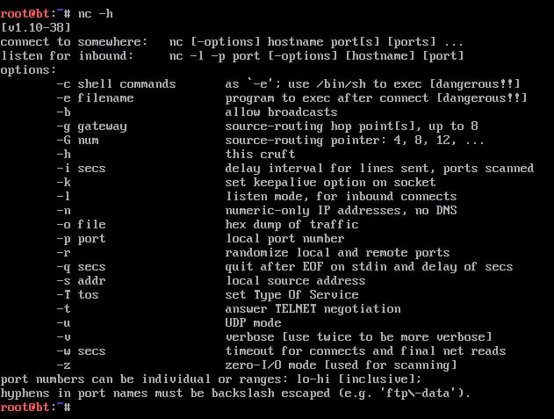Click the version string v1.10-38
The height and width of the screenshot is (419, 554).
(36, 27)
